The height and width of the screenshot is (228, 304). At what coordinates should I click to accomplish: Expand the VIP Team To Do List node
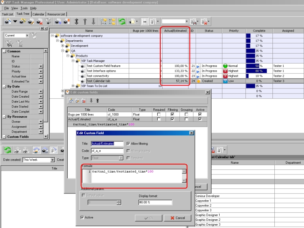point(73,86)
